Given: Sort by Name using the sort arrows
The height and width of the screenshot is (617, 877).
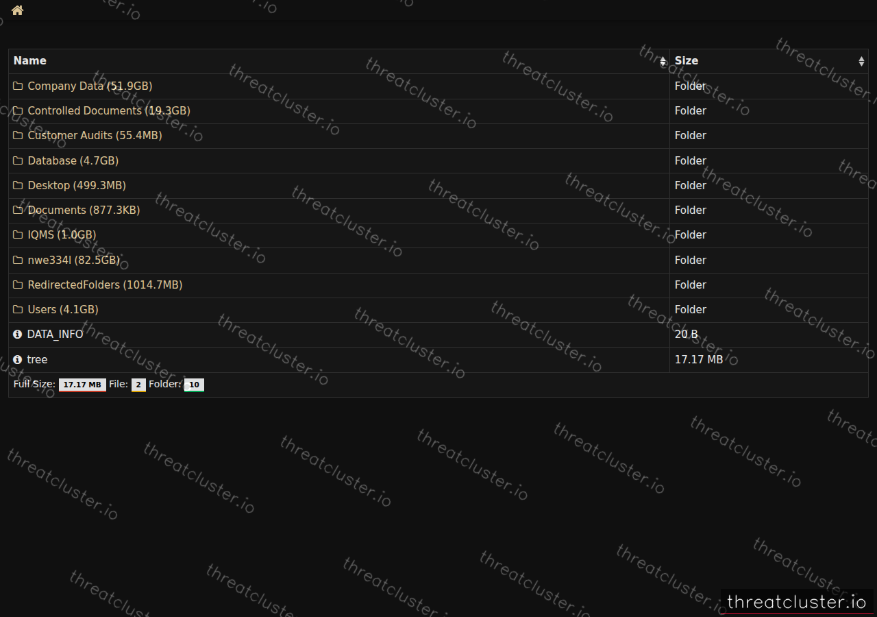Looking at the screenshot, I should pos(663,62).
